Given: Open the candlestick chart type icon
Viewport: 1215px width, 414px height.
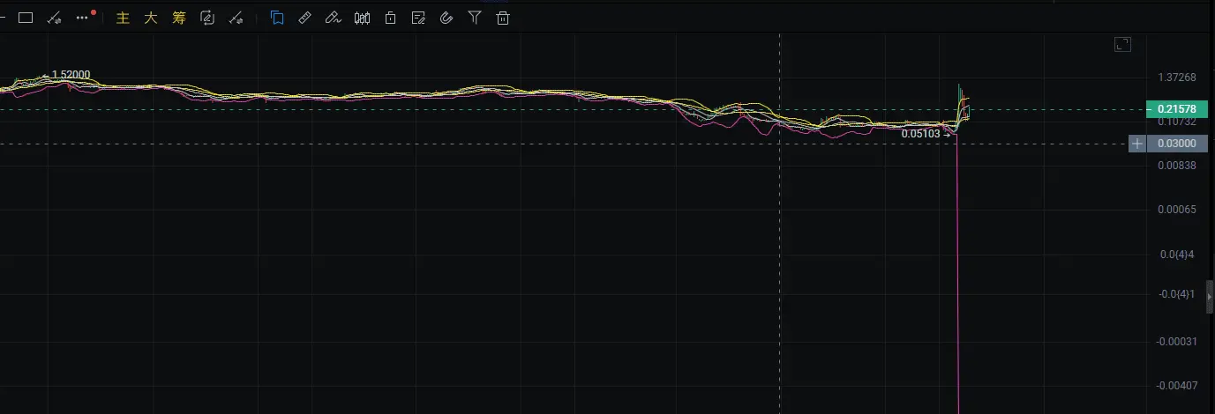Looking at the screenshot, I should (x=362, y=18).
